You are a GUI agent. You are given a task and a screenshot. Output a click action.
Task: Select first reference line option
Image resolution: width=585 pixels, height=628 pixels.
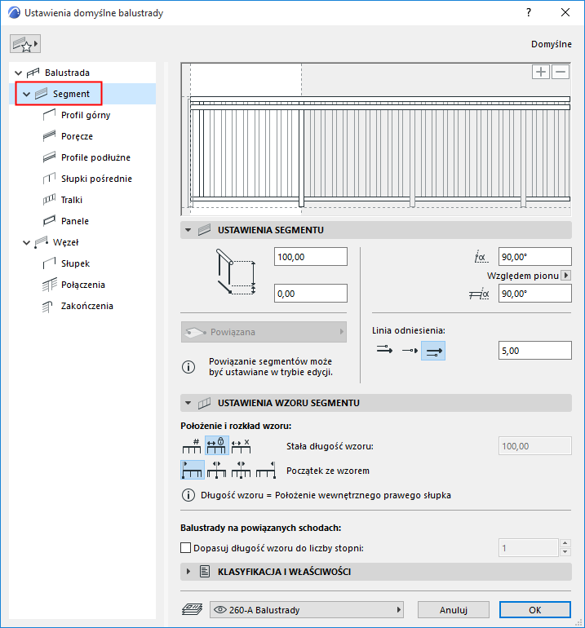click(x=384, y=351)
